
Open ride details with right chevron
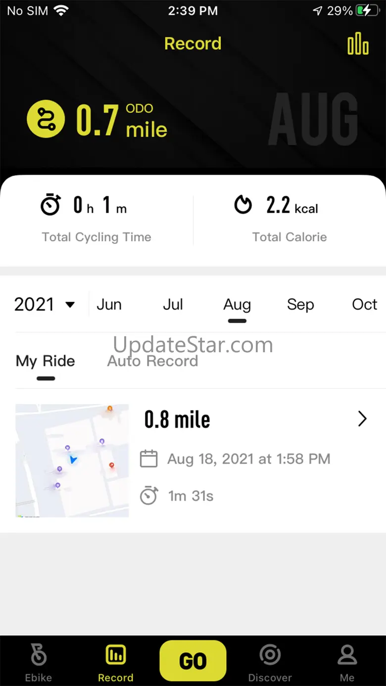[x=362, y=419]
